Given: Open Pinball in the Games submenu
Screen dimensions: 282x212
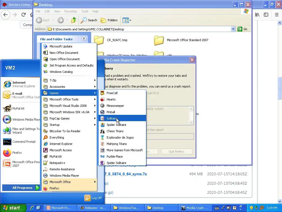Looking at the screenshot, I should (122, 112).
